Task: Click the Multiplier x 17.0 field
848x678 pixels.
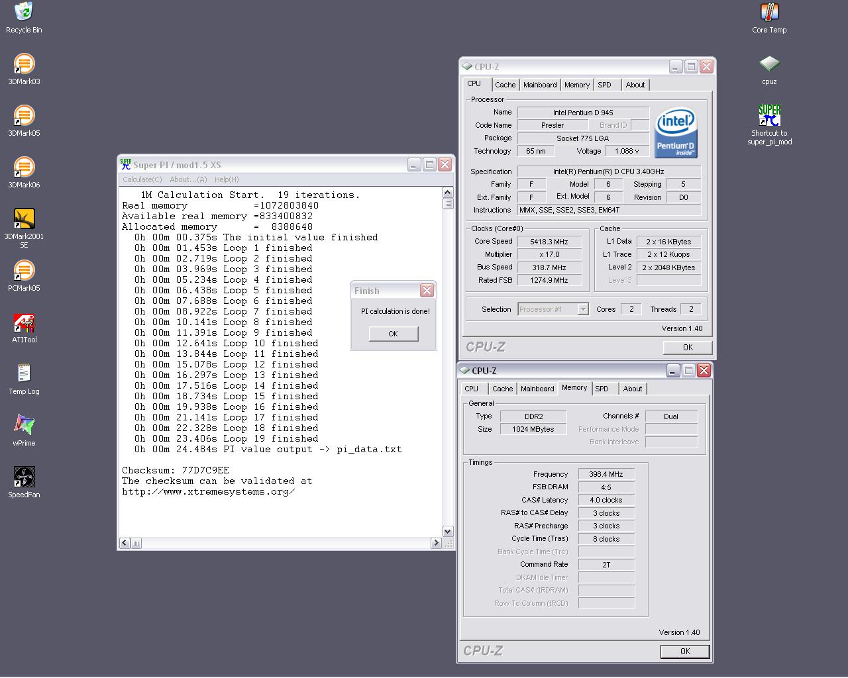Action: click(549, 254)
